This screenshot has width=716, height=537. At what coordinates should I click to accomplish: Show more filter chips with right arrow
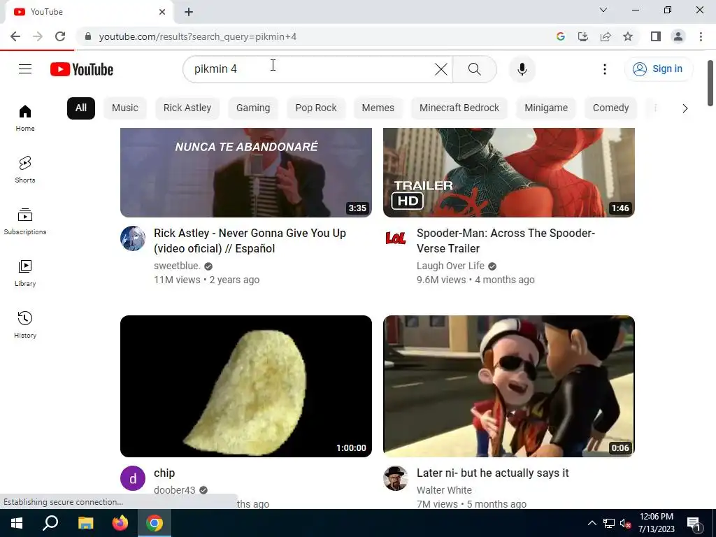(x=685, y=108)
